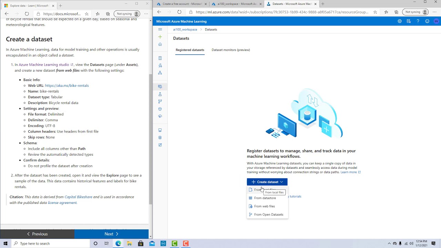This screenshot has height=248, width=441.
Task: Open Models cube icon in sidebar
Action: click(160, 109)
